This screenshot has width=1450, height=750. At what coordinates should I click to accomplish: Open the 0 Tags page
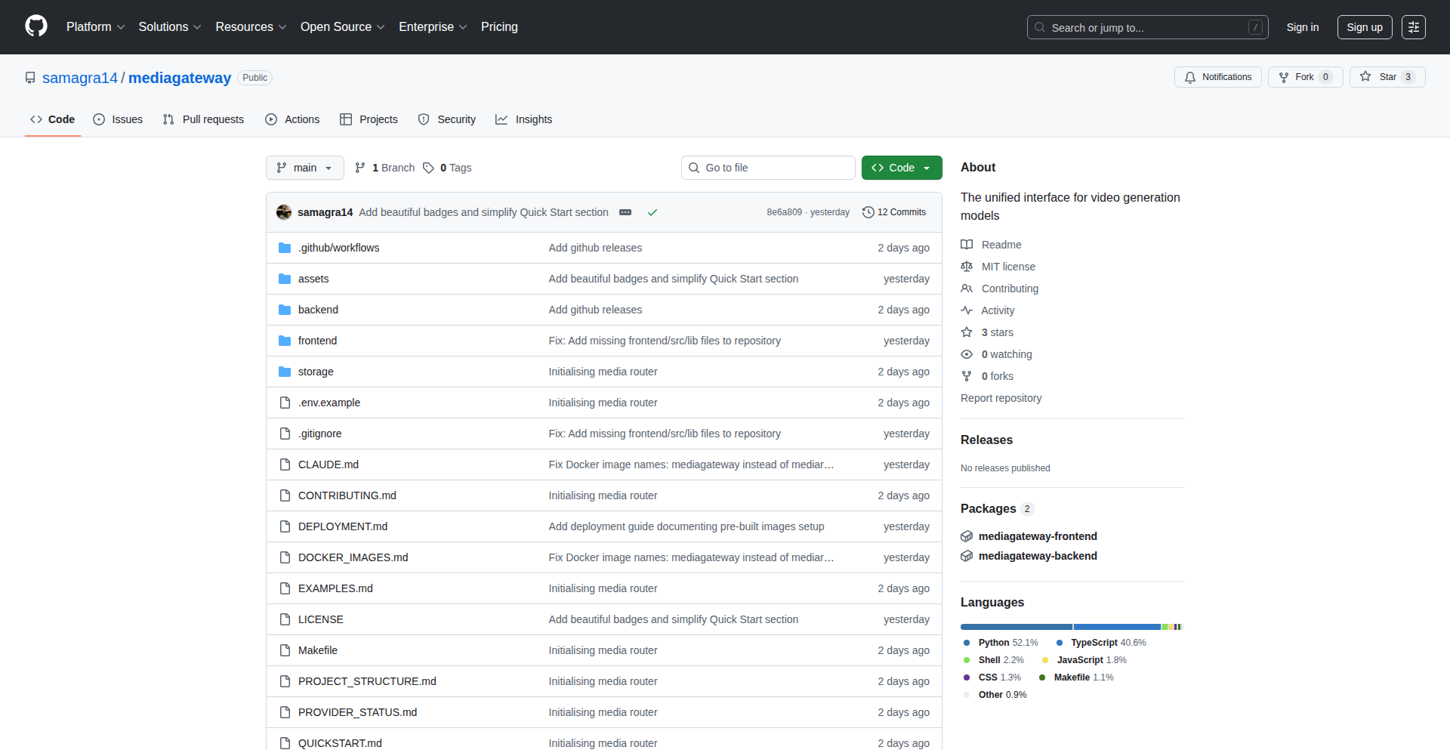tap(448, 168)
